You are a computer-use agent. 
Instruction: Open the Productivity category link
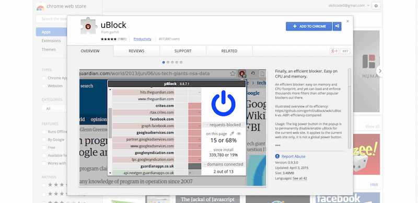pyautogui.click(x=142, y=39)
